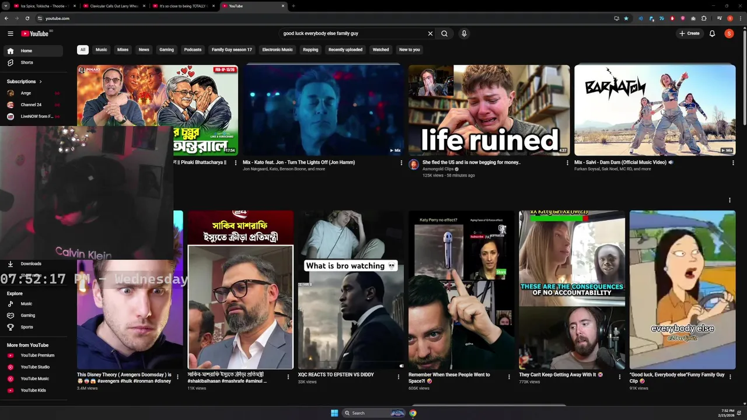Screen dimensions: 747x420
Task: Click the magnifying glass search button
Action: pyautogui.click(x=444, y=33)
